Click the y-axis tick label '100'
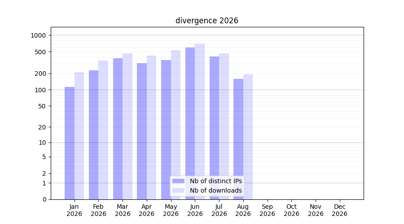The image size is (404, 224). click(40, 90)
